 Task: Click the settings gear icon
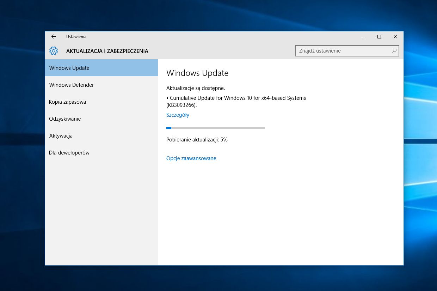tap(54, 51)
